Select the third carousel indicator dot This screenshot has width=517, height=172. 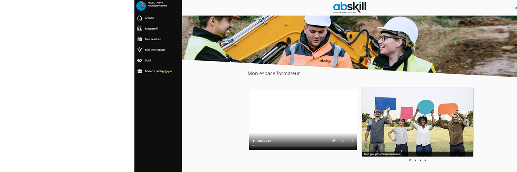point(420,160)
